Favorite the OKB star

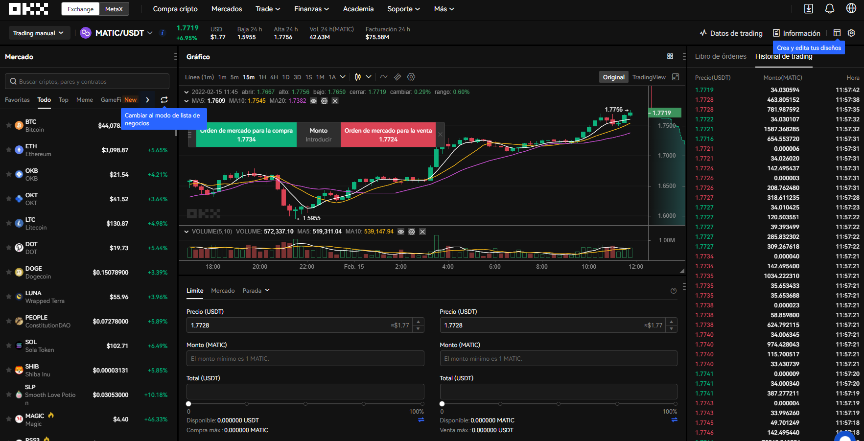tap(9, 174)
